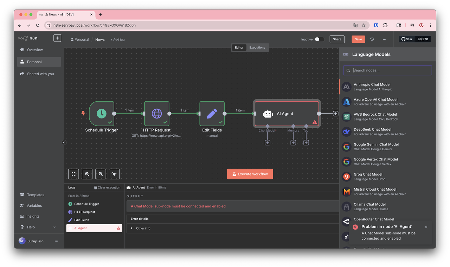Choose Google Vertex Chat Model
450x267 pixels.
pos(387,162)
